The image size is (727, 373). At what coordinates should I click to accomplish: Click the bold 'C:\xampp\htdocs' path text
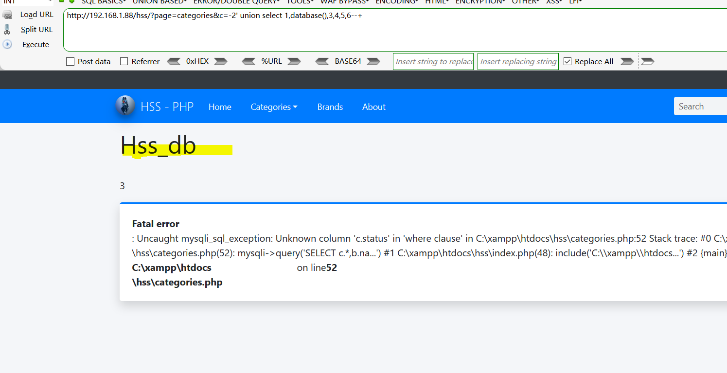[172, 267]
